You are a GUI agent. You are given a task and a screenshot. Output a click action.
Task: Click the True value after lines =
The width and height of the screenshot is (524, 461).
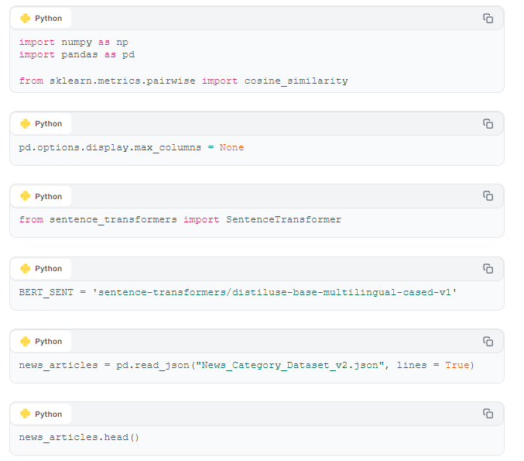click(457, 365)
